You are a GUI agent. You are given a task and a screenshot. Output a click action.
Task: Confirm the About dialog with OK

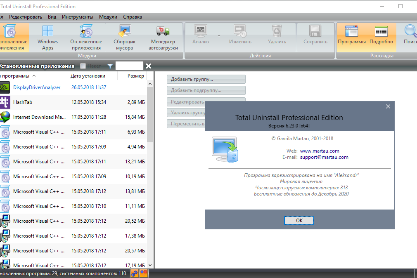(x=299, y=221)
